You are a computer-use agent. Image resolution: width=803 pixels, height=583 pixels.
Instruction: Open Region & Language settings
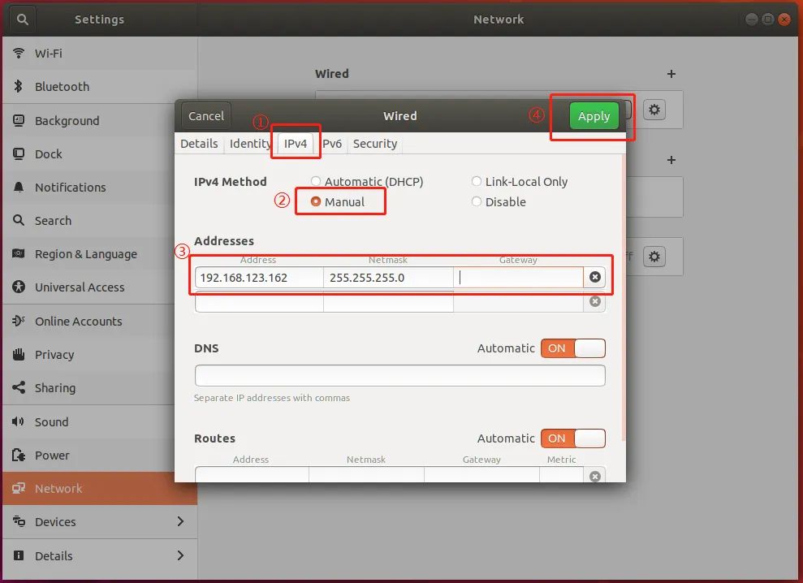(100, 254)
